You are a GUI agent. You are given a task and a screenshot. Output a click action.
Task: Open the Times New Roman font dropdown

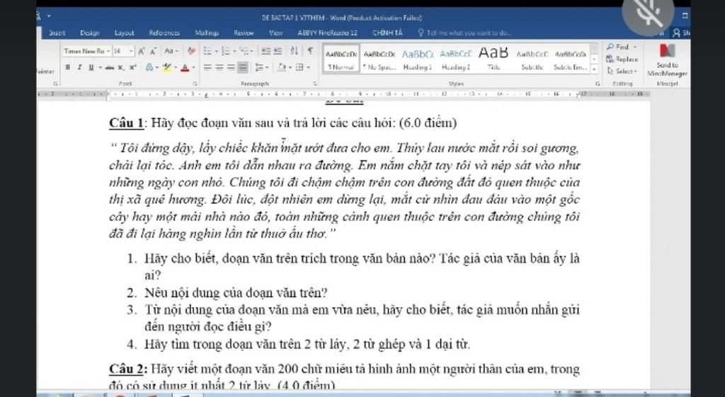click(108, 51)
